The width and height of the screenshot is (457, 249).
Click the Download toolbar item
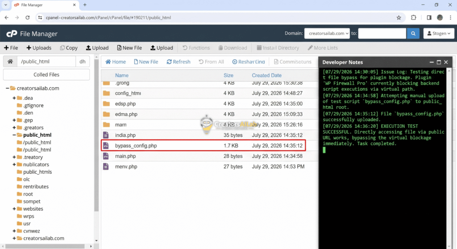point(233,48)
